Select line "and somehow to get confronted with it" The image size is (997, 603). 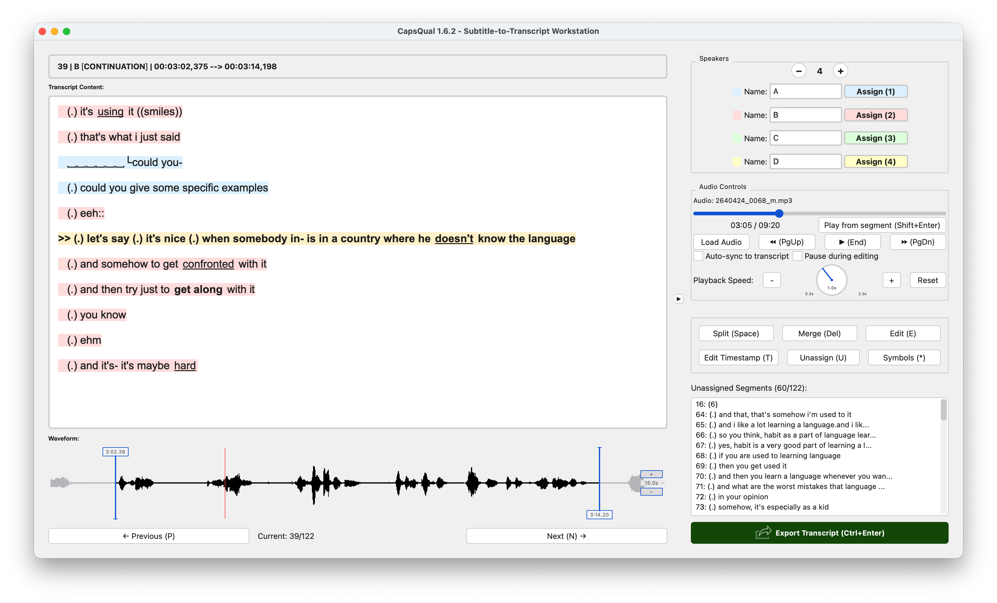162,264
